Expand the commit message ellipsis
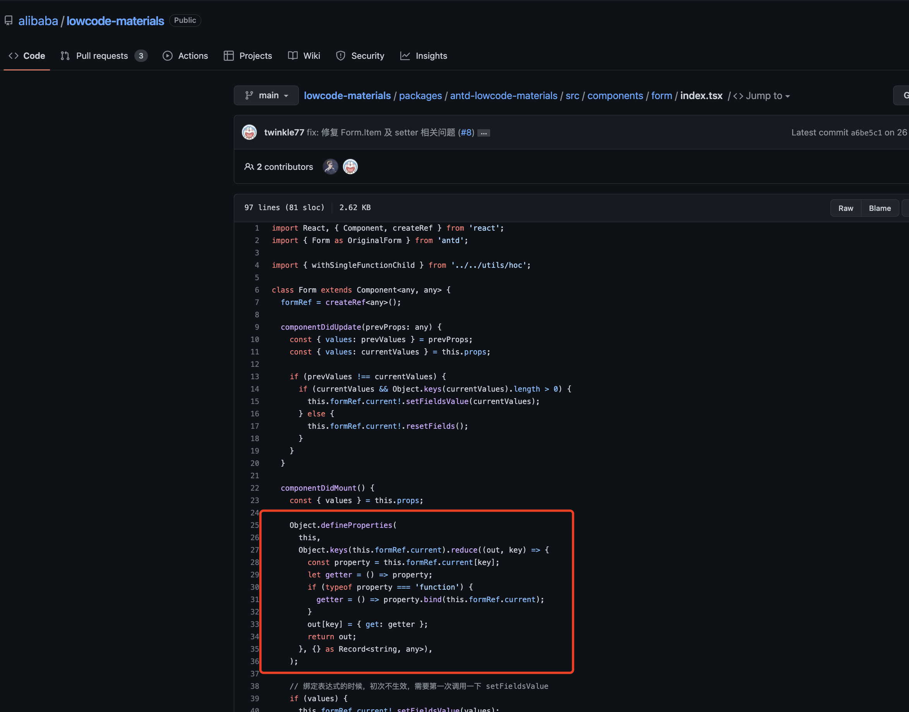 click(483, 133)
